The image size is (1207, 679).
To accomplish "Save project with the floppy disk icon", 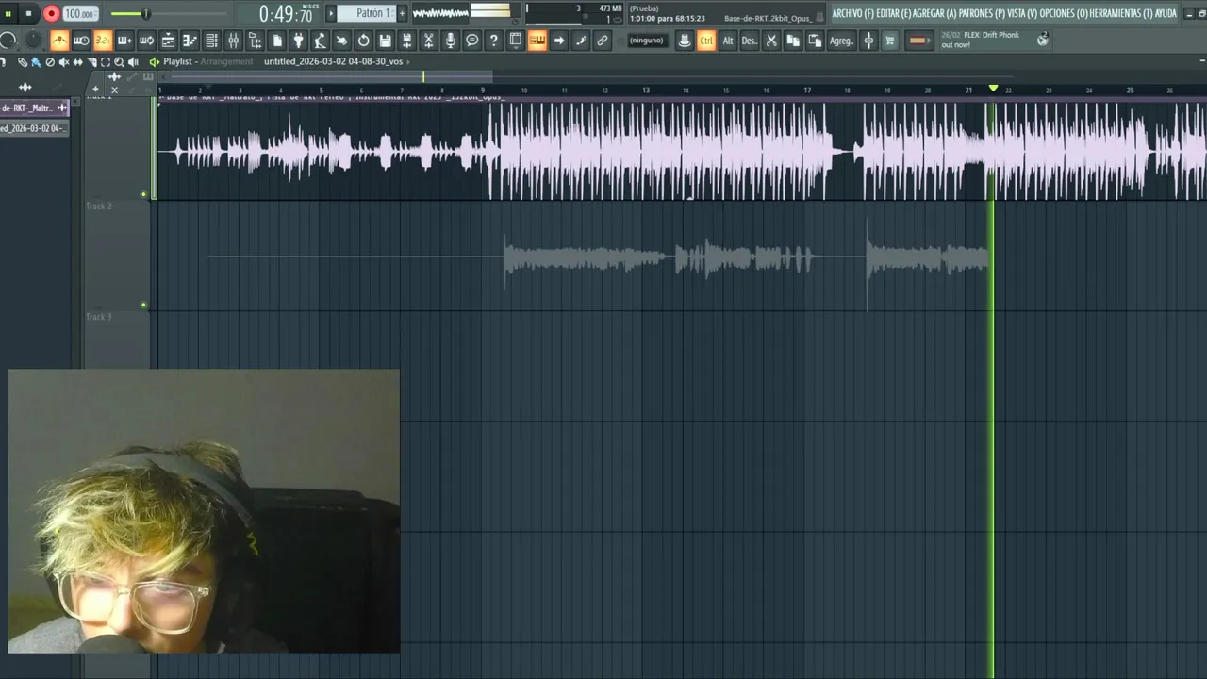I will [385, 41].
